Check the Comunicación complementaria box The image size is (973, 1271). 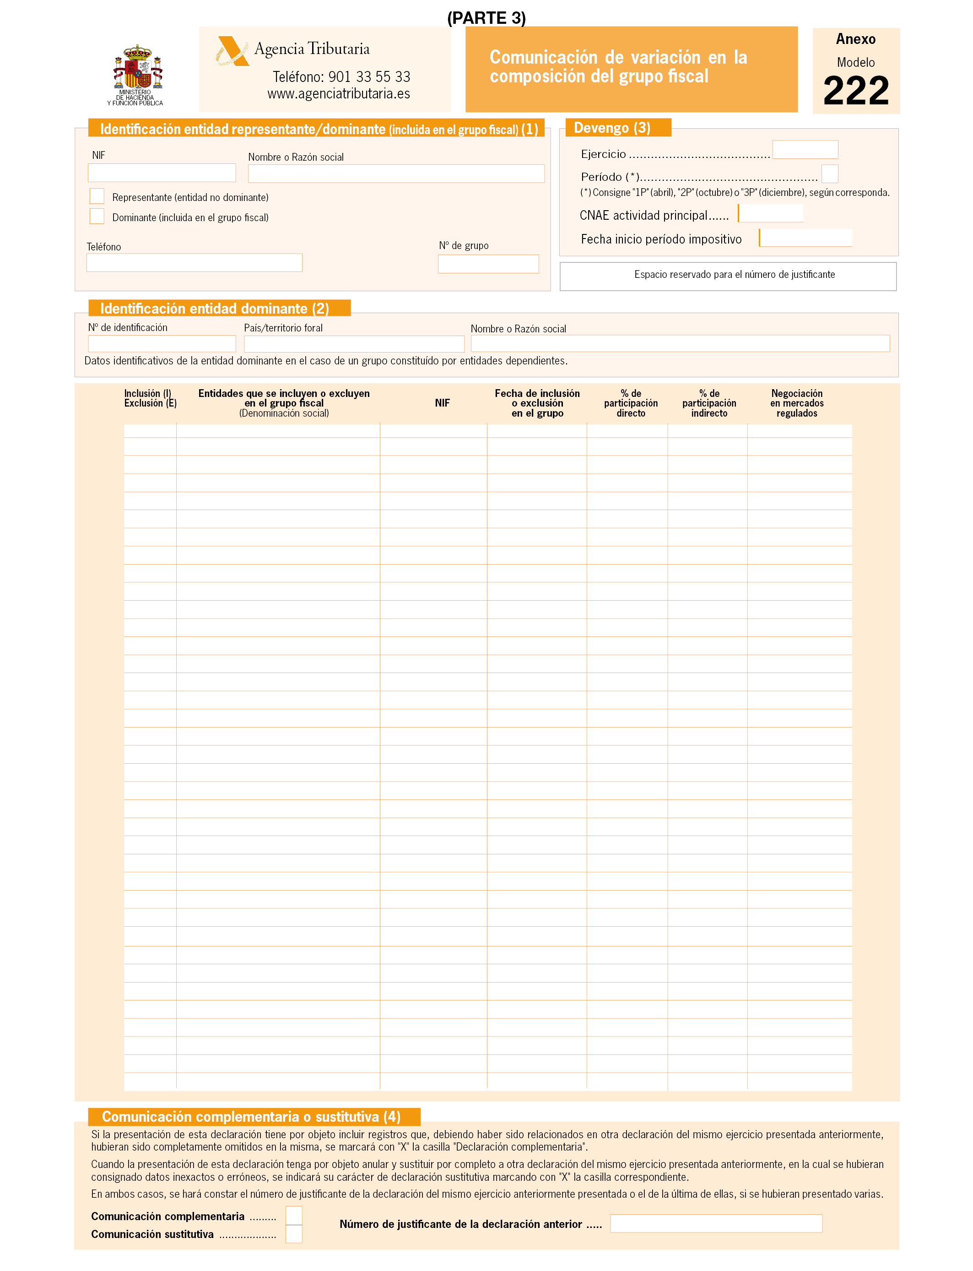click(x=294, y=1216)
